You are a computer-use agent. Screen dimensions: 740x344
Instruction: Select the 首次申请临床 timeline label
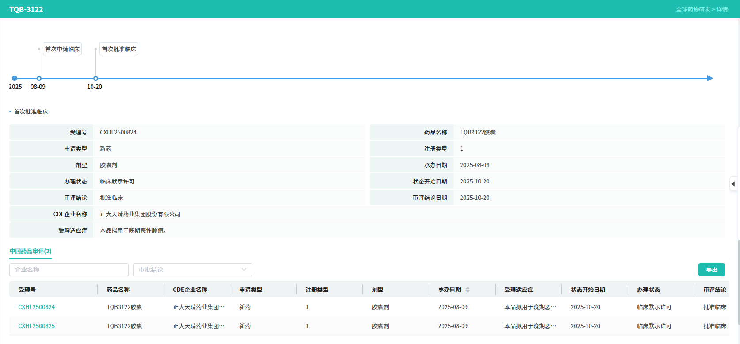tap(62, 49)
